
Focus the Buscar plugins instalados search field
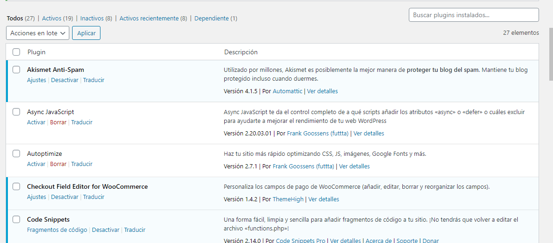pos(473,15)
